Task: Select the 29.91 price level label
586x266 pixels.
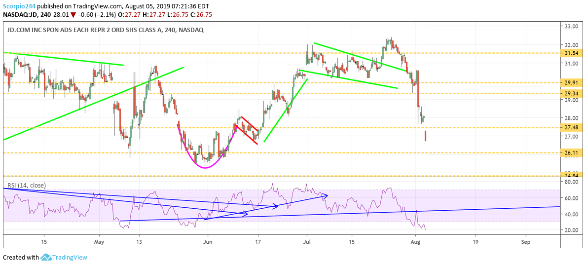Action: pyautogui.click(x=572, y=83)
